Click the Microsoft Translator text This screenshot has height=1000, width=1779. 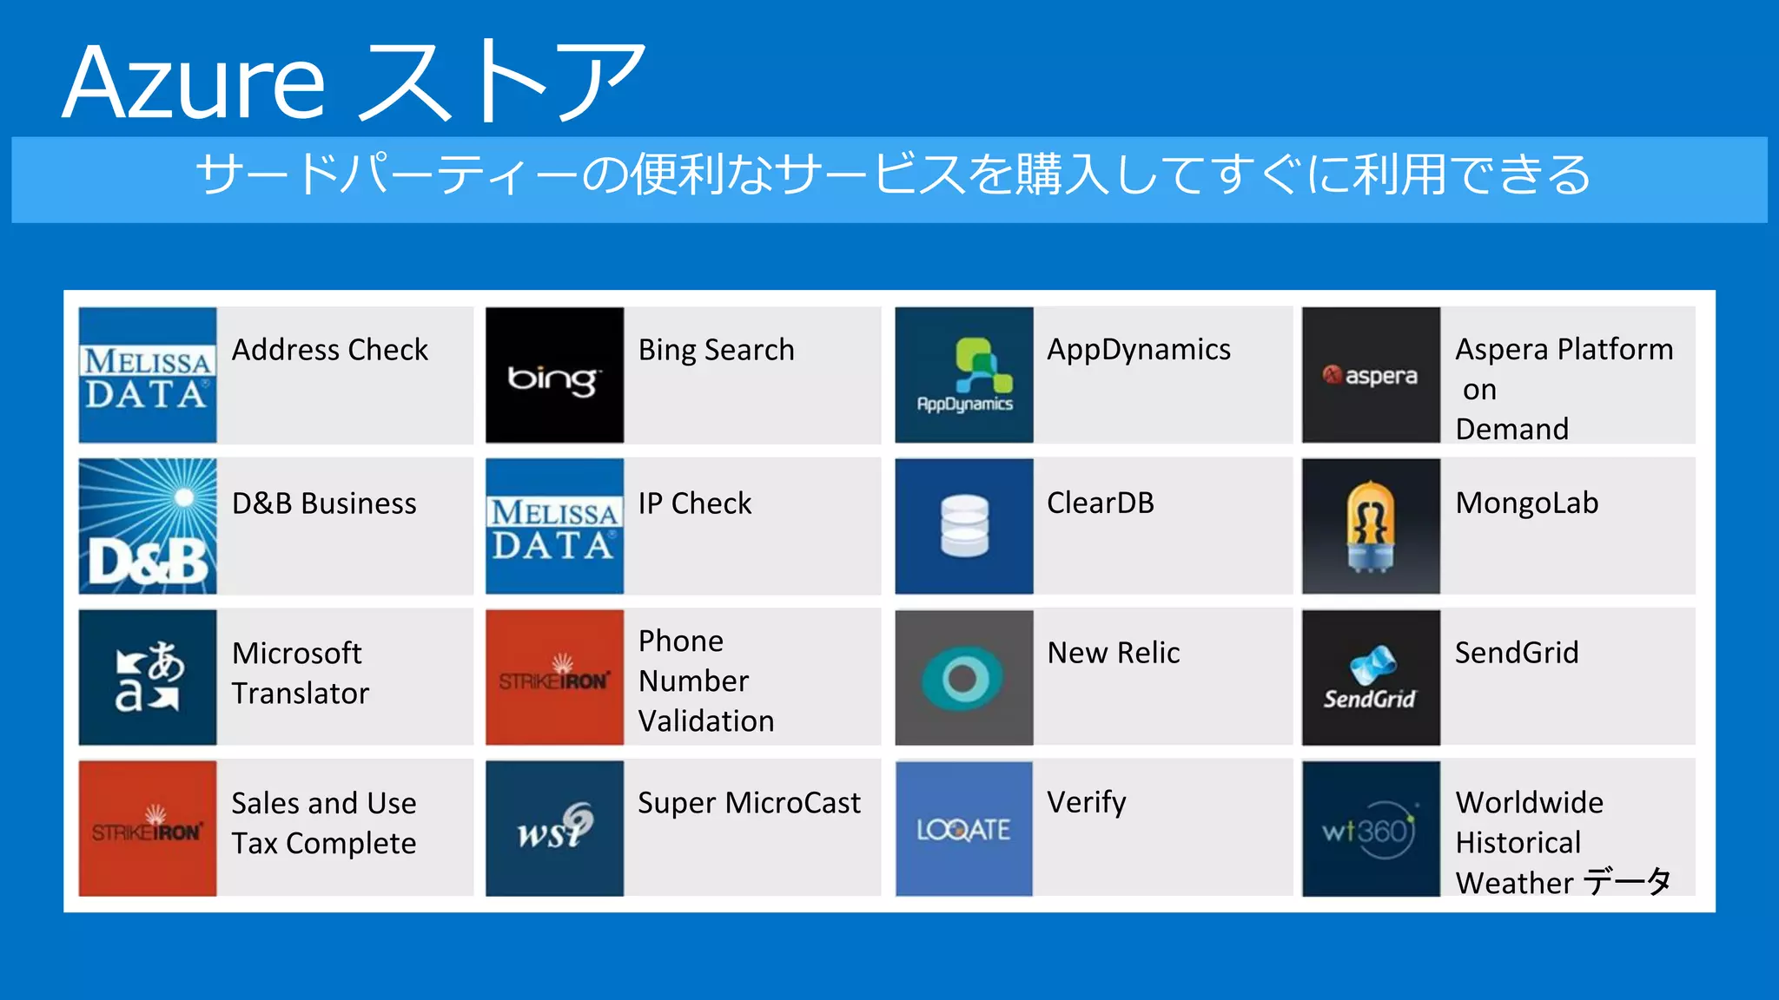301,673
